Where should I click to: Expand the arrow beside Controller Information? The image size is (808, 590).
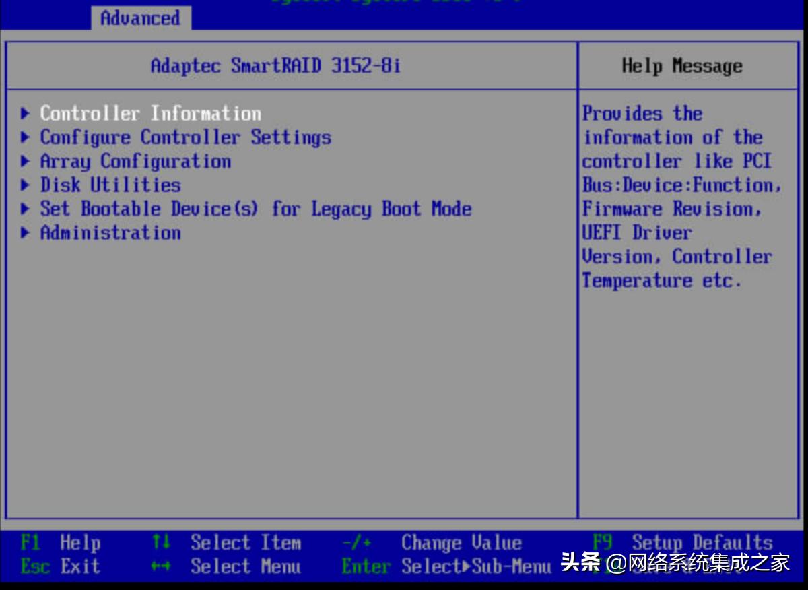[25, 113]
